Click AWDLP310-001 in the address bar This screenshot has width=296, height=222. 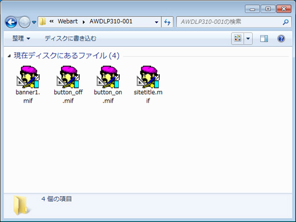[111, 21]
